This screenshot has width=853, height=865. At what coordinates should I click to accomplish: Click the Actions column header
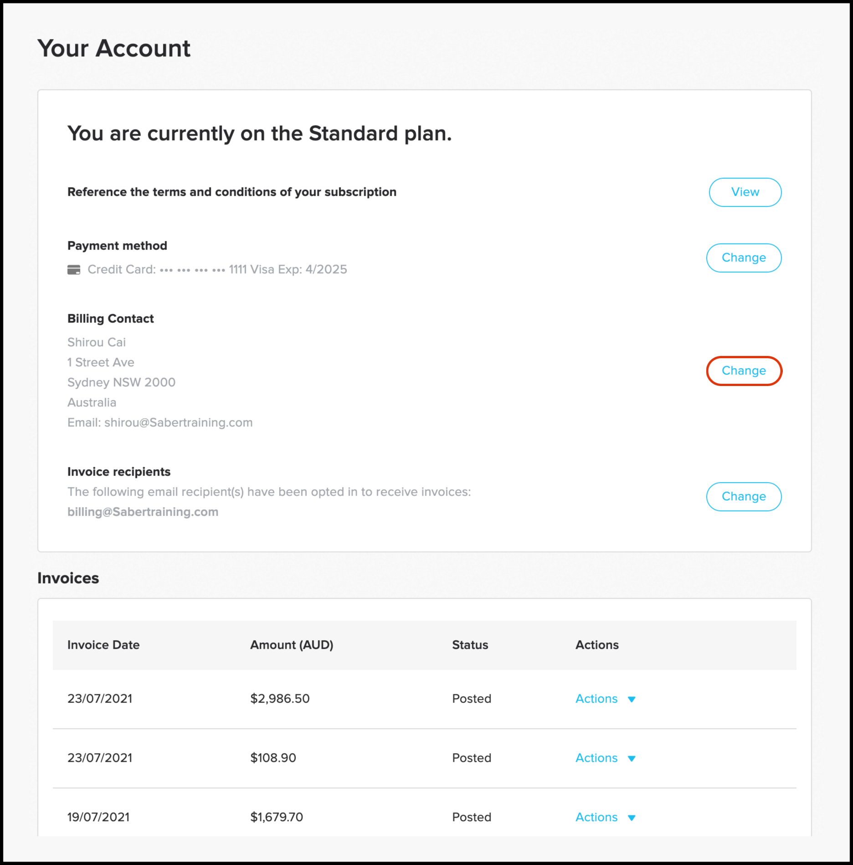(597, 645)
